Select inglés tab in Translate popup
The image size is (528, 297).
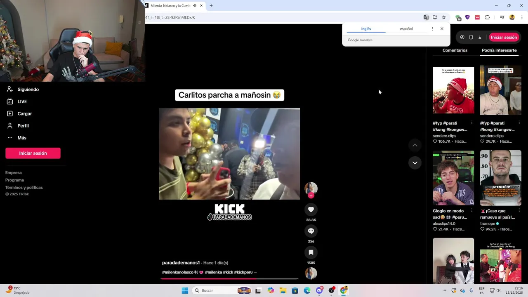(x=366, y=29)
